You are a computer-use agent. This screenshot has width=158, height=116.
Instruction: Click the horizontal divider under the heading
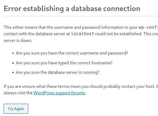coord(81,16)
